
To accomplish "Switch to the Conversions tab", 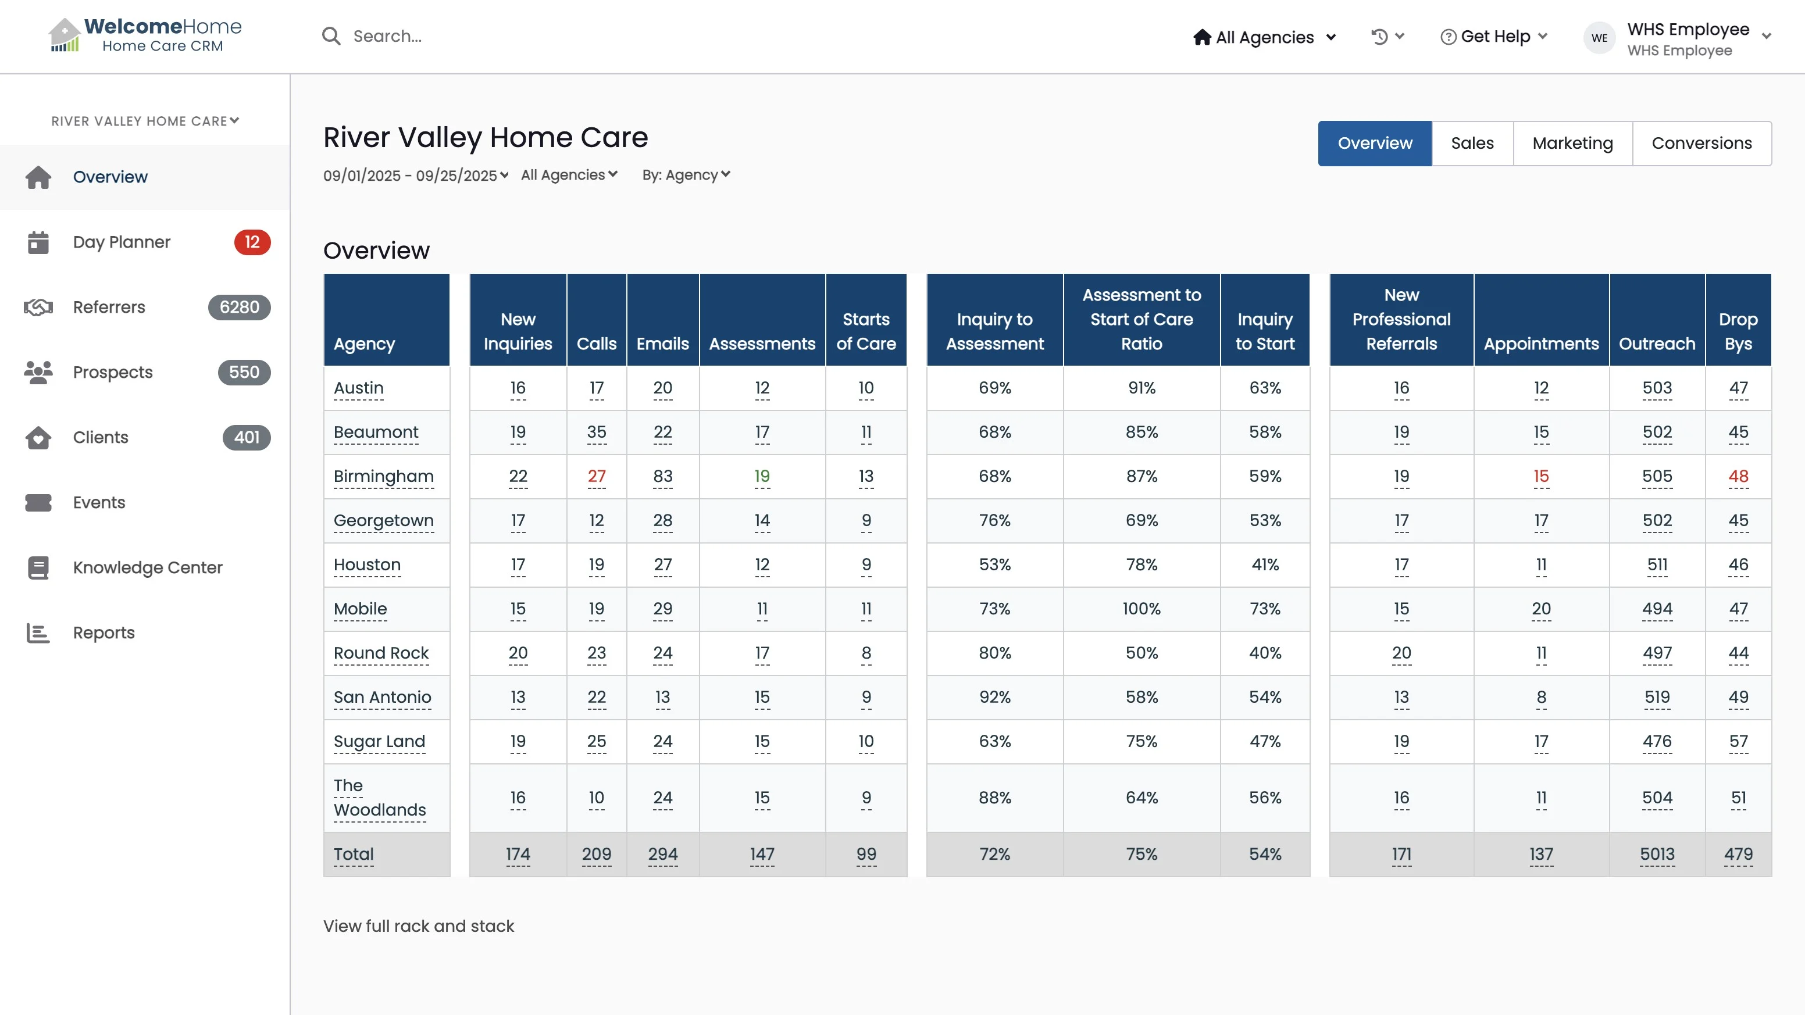I will point(1701,144).
